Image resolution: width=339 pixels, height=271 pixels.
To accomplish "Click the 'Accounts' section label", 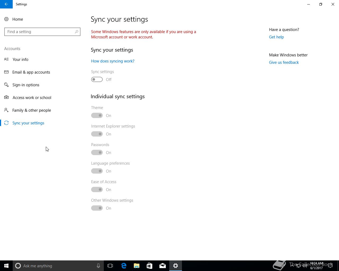I will click(12, 49).
